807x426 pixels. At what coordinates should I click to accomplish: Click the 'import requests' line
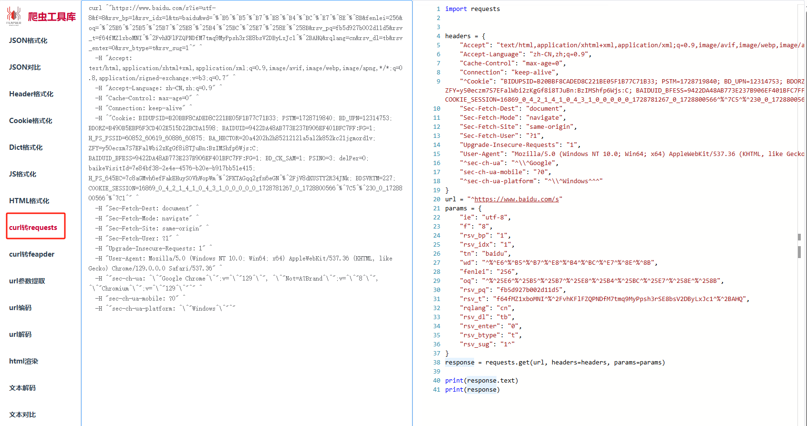pos(472,9)
